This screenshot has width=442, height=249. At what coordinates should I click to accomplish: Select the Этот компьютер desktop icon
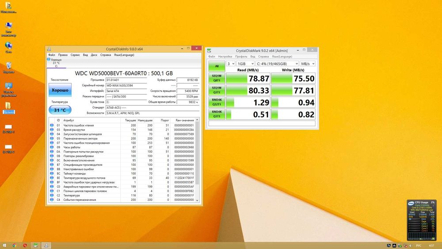[8, 29]
